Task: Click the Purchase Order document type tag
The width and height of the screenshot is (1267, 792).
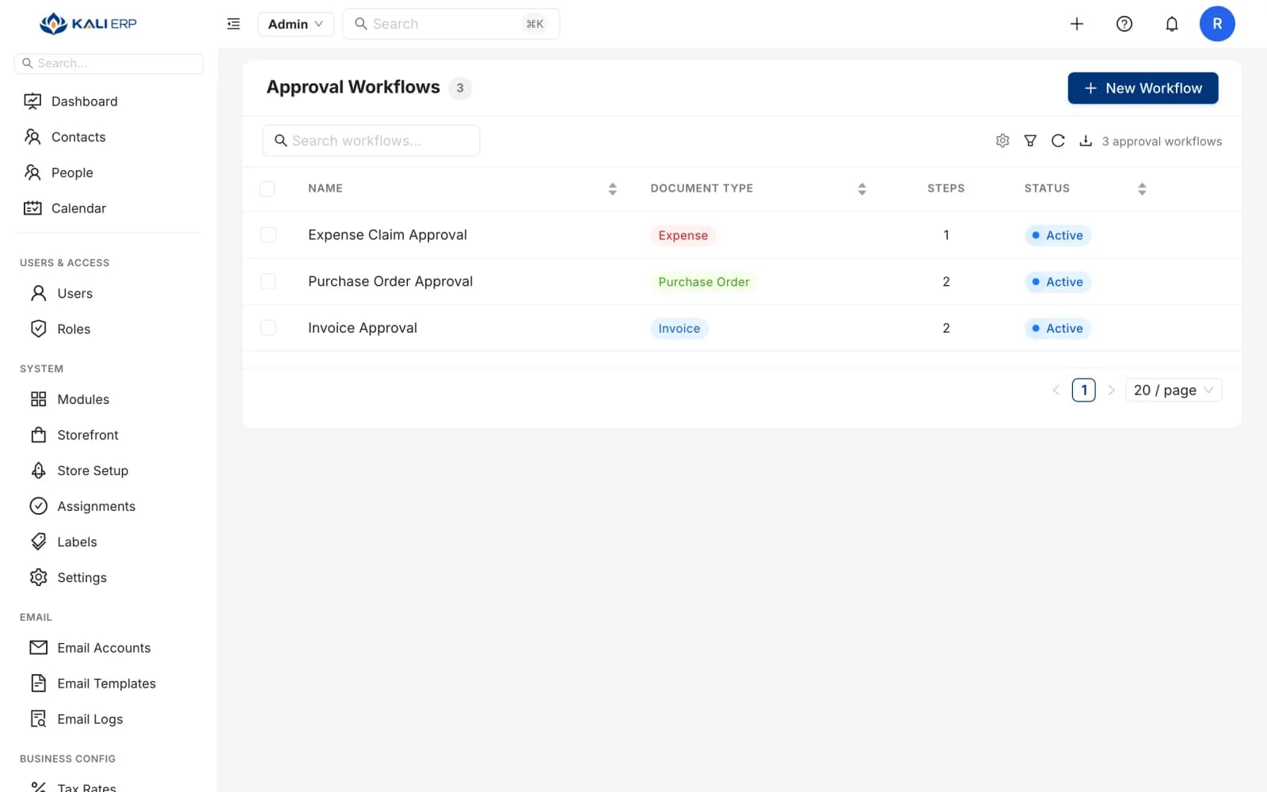Action: pyautogui.click(x=704, y=282)
